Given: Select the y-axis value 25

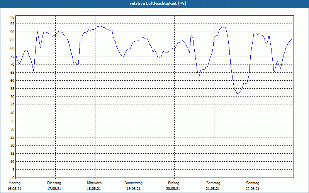Looking at the screenshot, I should (12, 137).
